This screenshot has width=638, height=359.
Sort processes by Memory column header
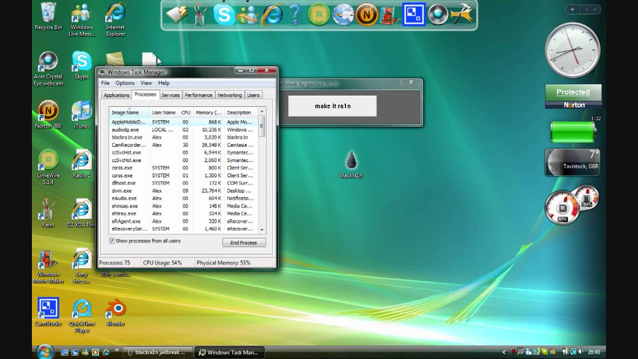point(209,113)
